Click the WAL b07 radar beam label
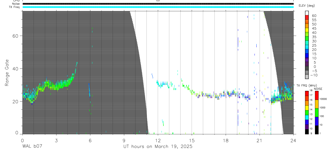 [x=32, y=147]
